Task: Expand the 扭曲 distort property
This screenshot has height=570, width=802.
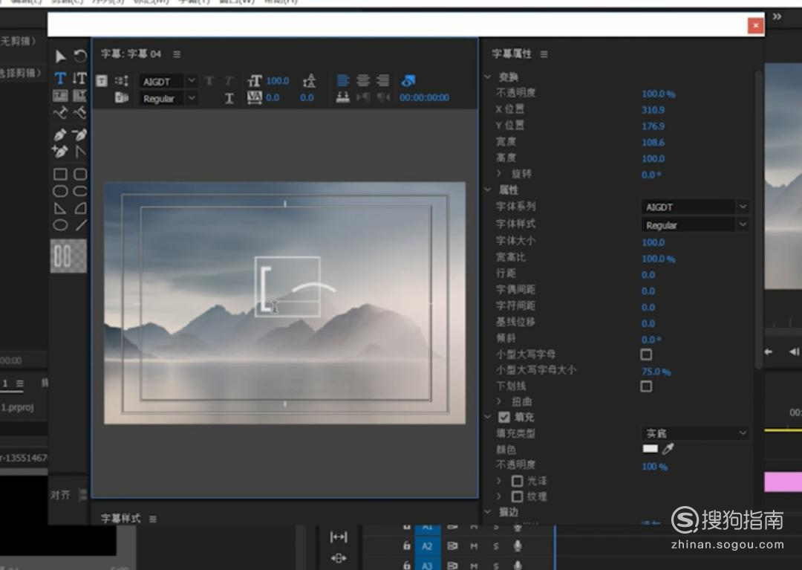Action: 499,401
